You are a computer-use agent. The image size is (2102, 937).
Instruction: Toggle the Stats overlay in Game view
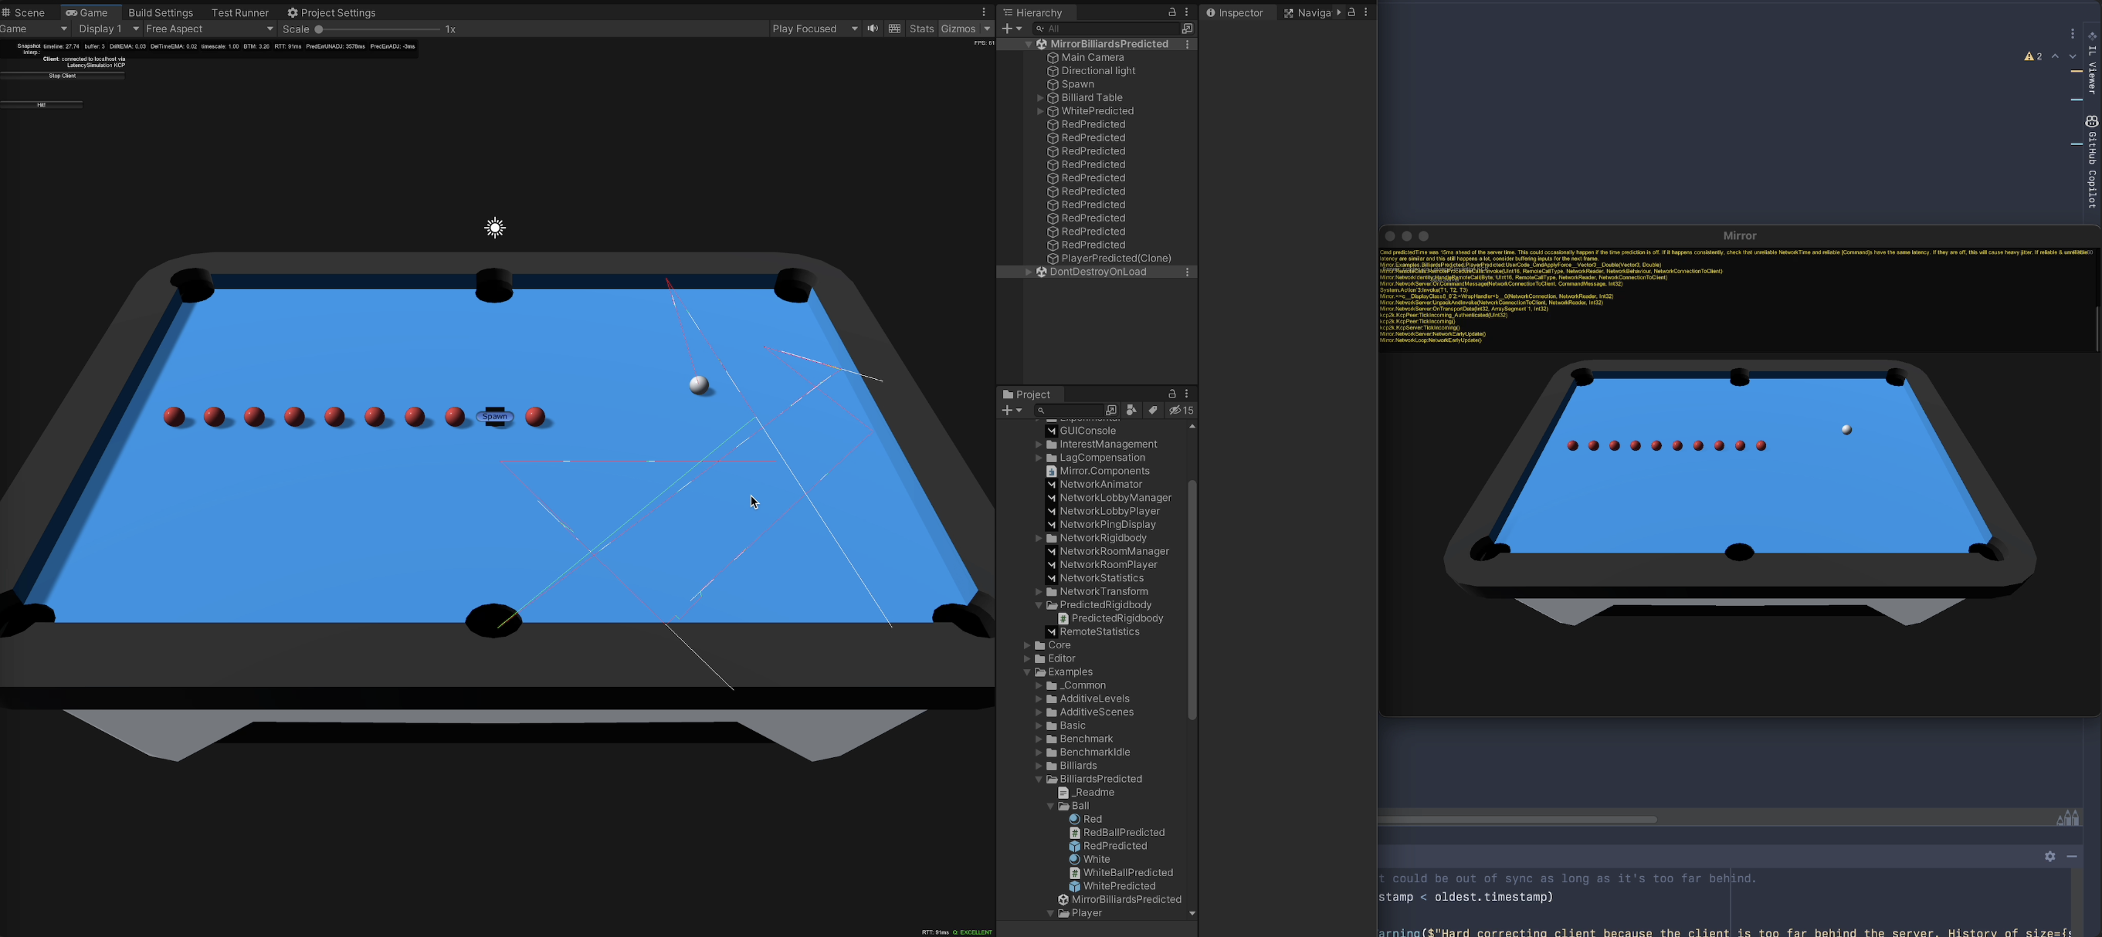point(921,29)
